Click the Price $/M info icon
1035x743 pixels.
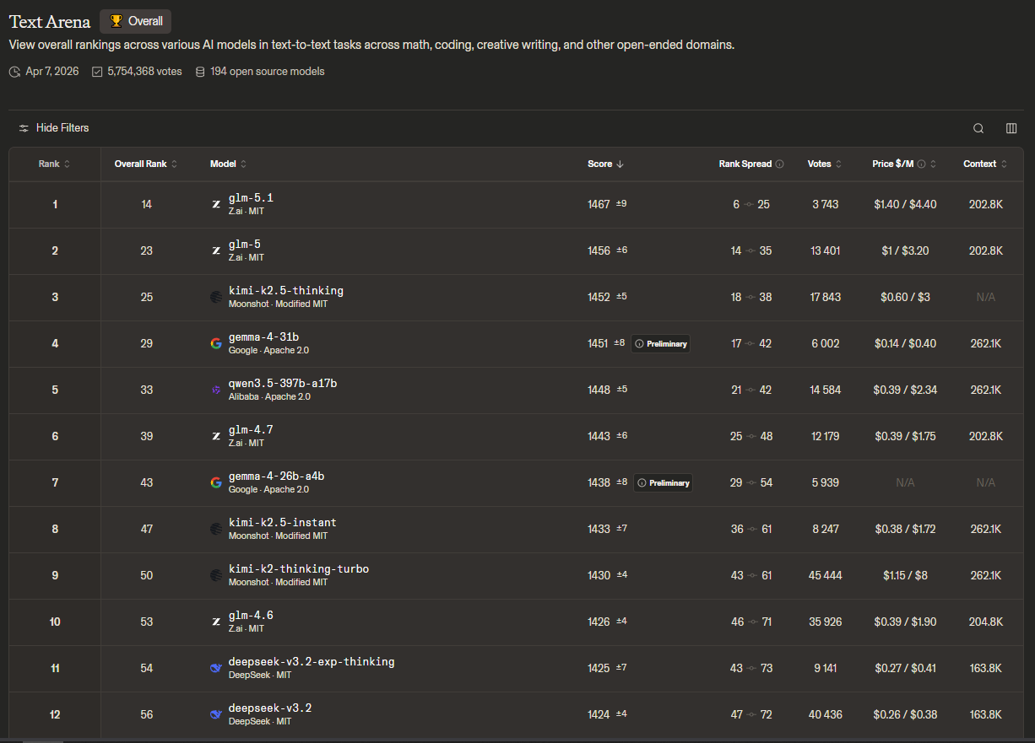pyautogui.click(x=921, y=164)
